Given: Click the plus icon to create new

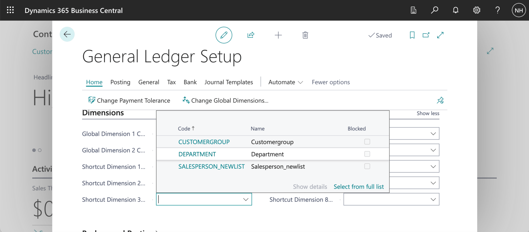Looking at the screenshot, I should tap(278, 35).
